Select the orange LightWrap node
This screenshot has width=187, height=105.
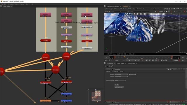click(x=46, y=101)
